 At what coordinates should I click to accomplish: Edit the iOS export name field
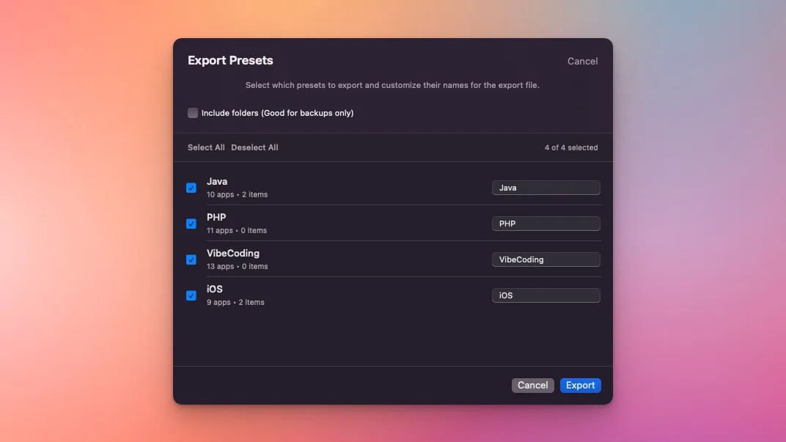point(546,295)
